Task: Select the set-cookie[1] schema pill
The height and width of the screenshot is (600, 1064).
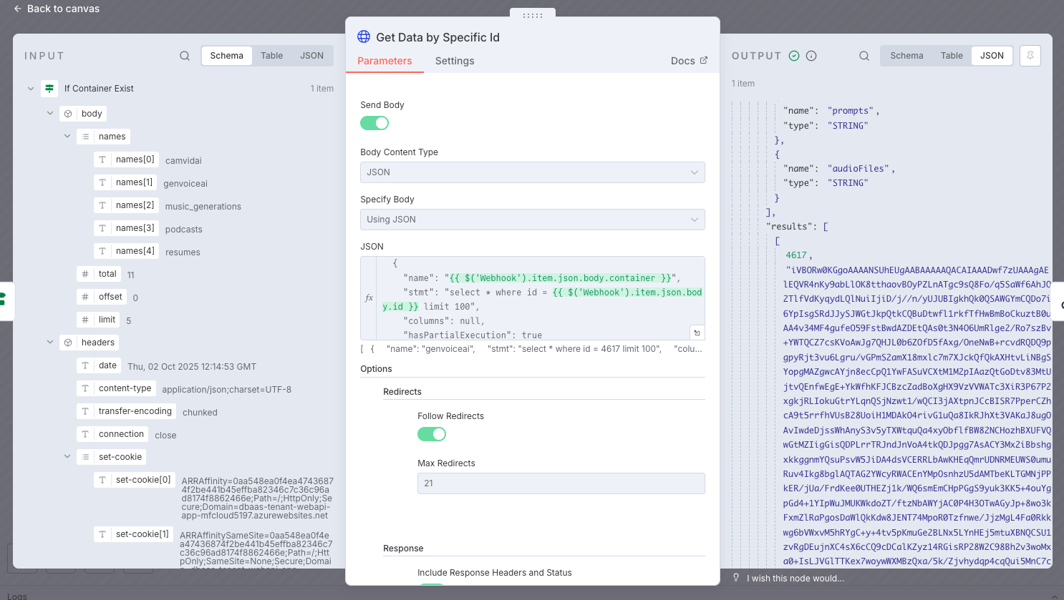Action: pos(134,534)
